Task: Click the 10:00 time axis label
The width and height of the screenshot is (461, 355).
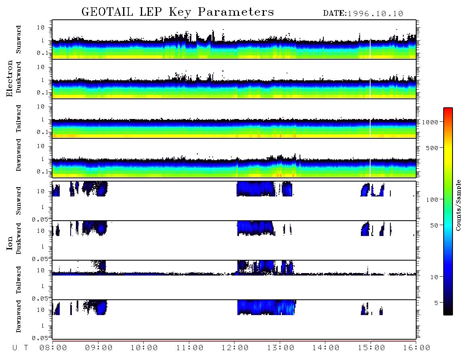Action: point(144,348)
